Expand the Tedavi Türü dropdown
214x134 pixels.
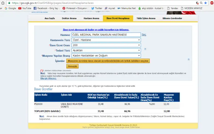(x=106, y=50)
